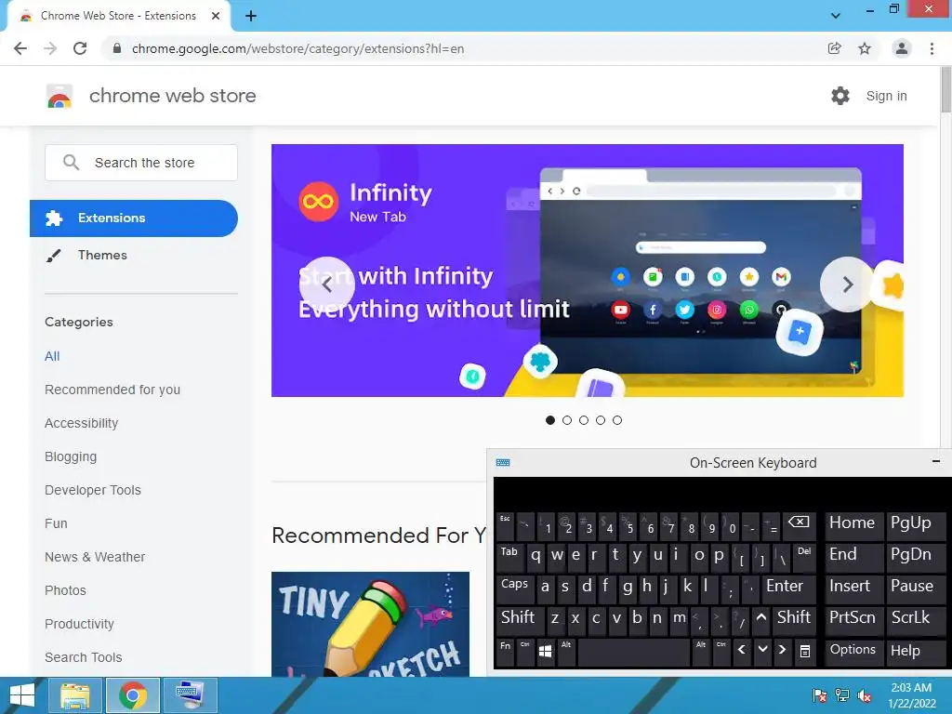Viewport: 952px width, 714px height.
Task: Open Options on the on-screen keyboard
Action: click(x=853, y=651)
